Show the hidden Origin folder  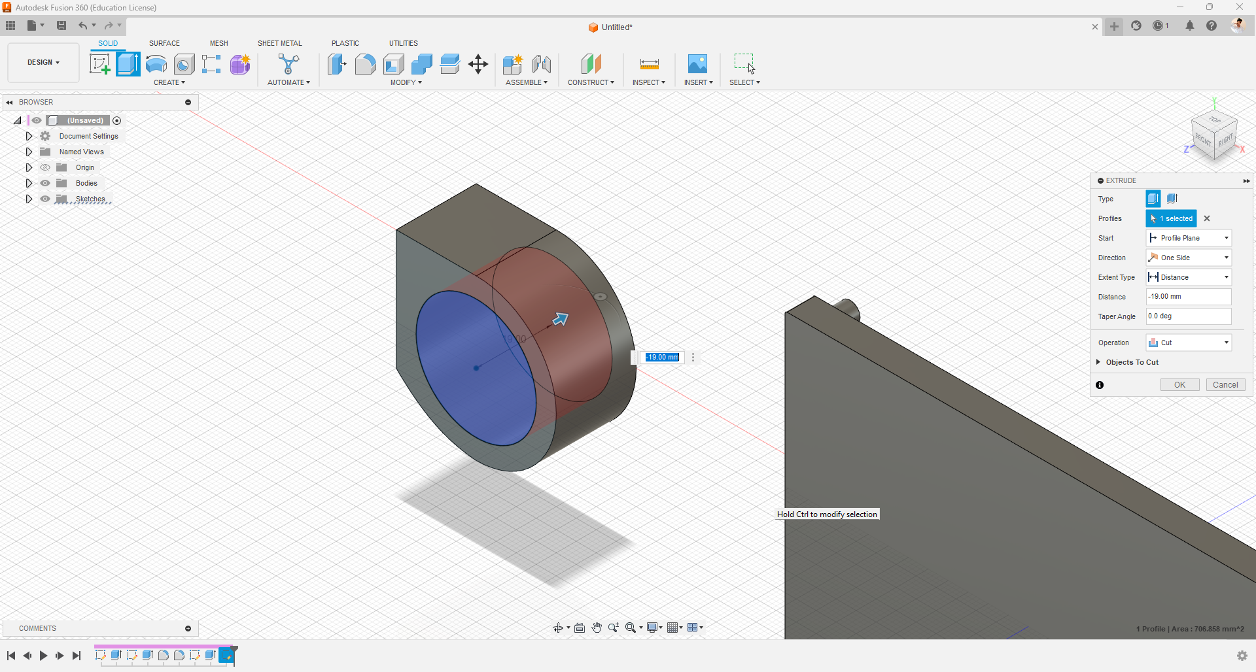click(45, 167)
